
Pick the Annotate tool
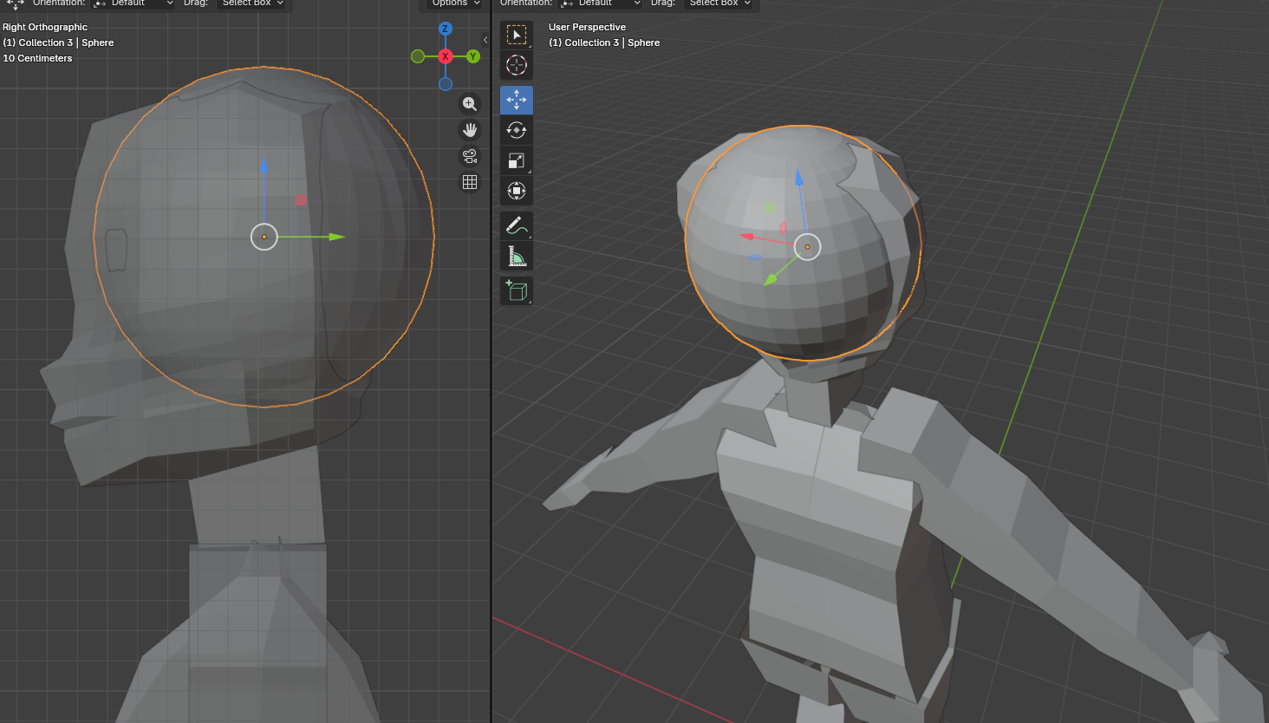coord(517,225)
